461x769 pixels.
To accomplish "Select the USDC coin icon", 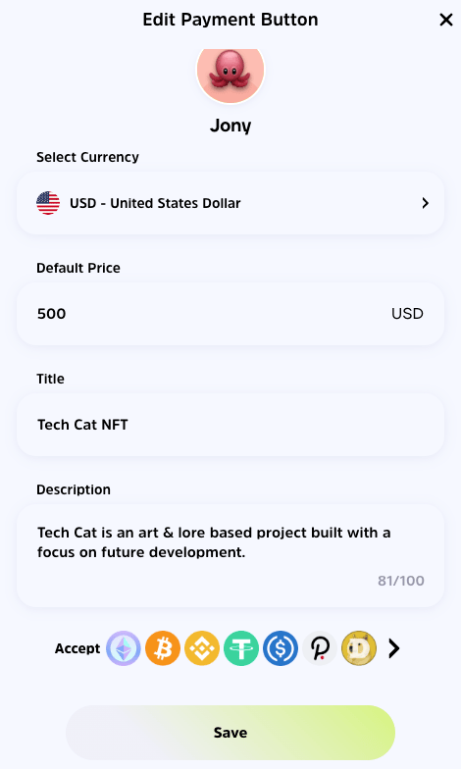I will (x=281, y=648).
